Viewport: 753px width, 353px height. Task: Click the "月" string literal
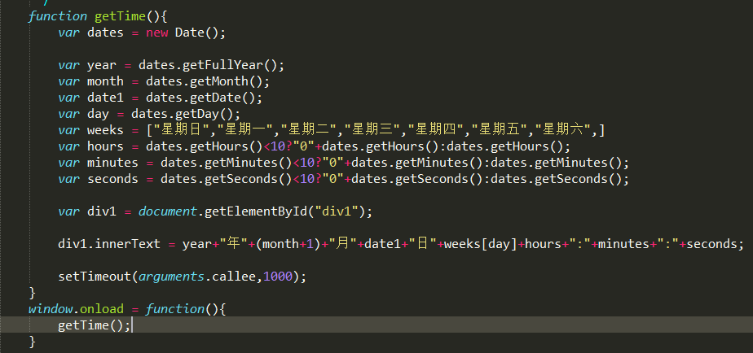pos(342,244)
